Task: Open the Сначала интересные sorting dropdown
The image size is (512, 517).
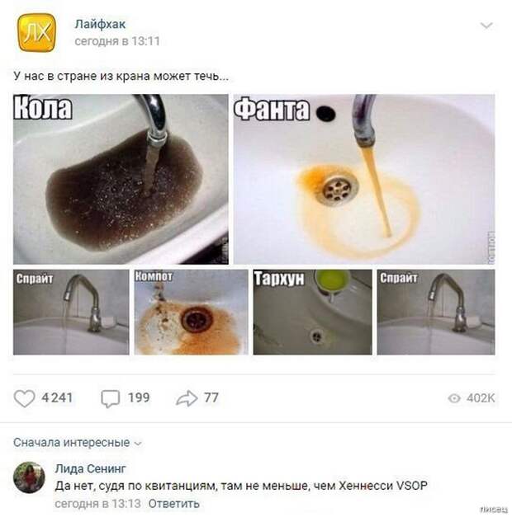Action: (x=78, y=443)
